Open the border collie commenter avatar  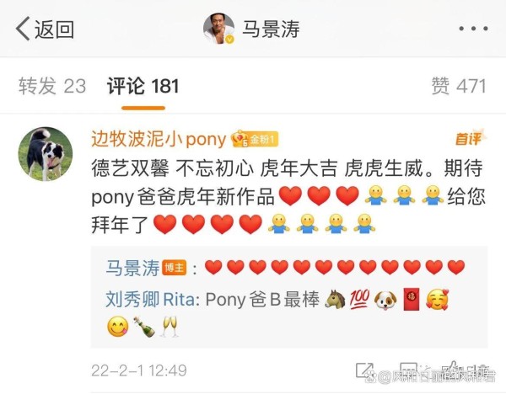point(46,154)
